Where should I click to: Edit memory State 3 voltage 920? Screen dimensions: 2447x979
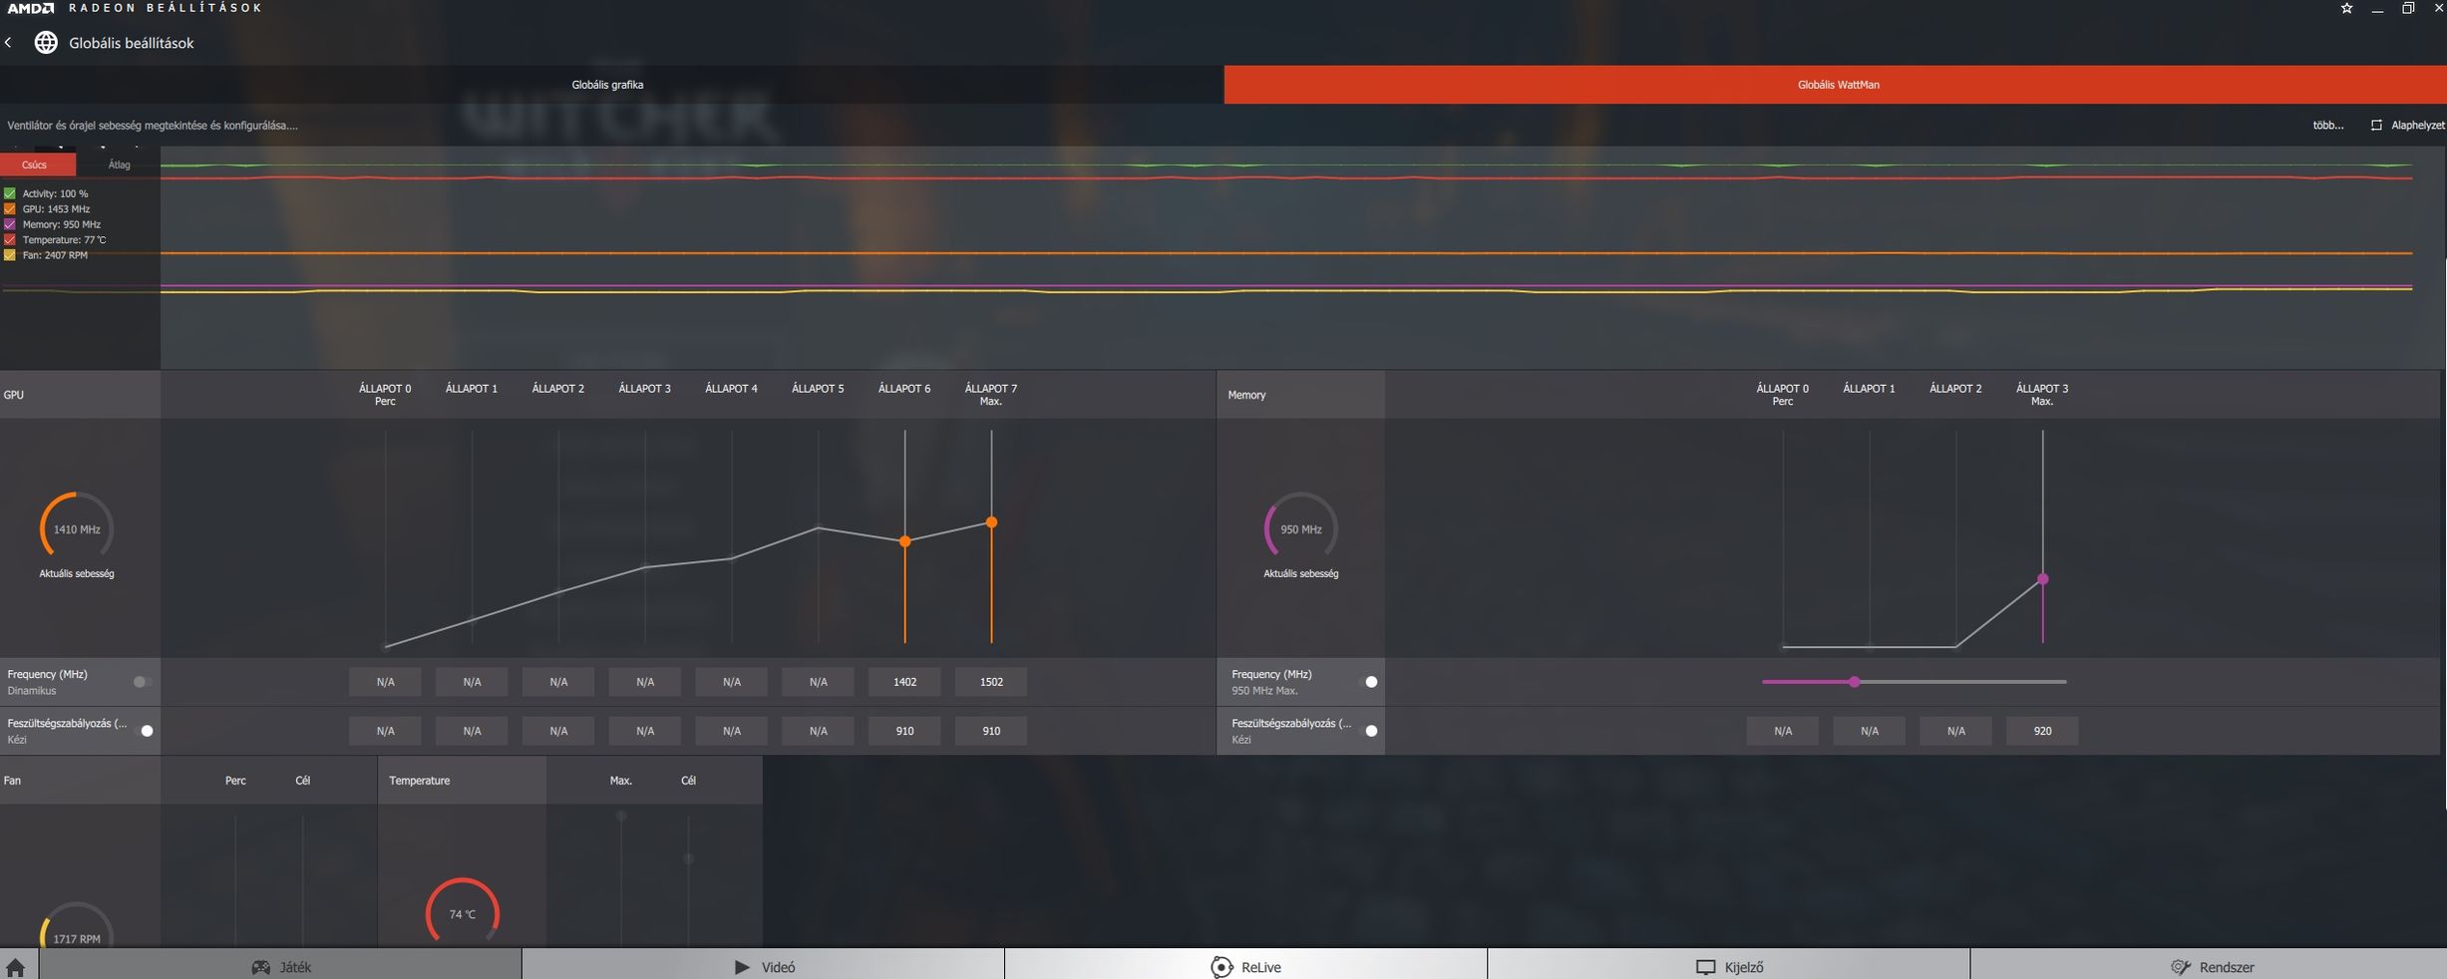coord(2042,731)
